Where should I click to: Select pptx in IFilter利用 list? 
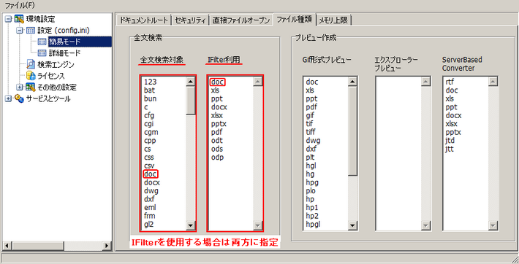219,123
